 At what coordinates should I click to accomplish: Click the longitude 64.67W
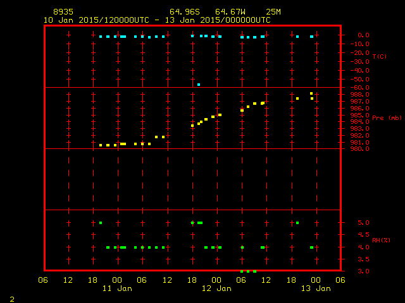tap(230, 12)
